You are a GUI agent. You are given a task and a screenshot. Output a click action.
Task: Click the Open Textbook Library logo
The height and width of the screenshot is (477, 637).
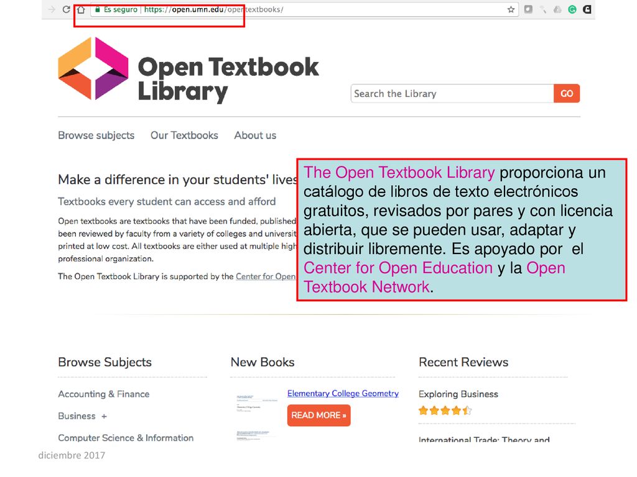pos(93,68)
